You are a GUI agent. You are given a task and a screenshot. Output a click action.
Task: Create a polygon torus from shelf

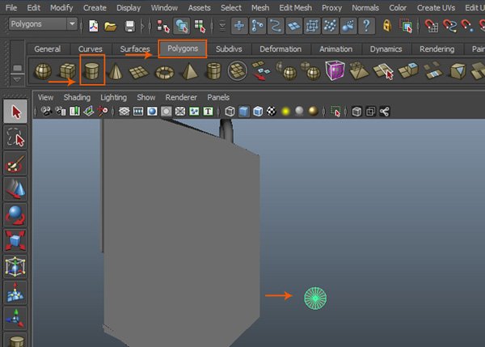(x=165, y=73)
